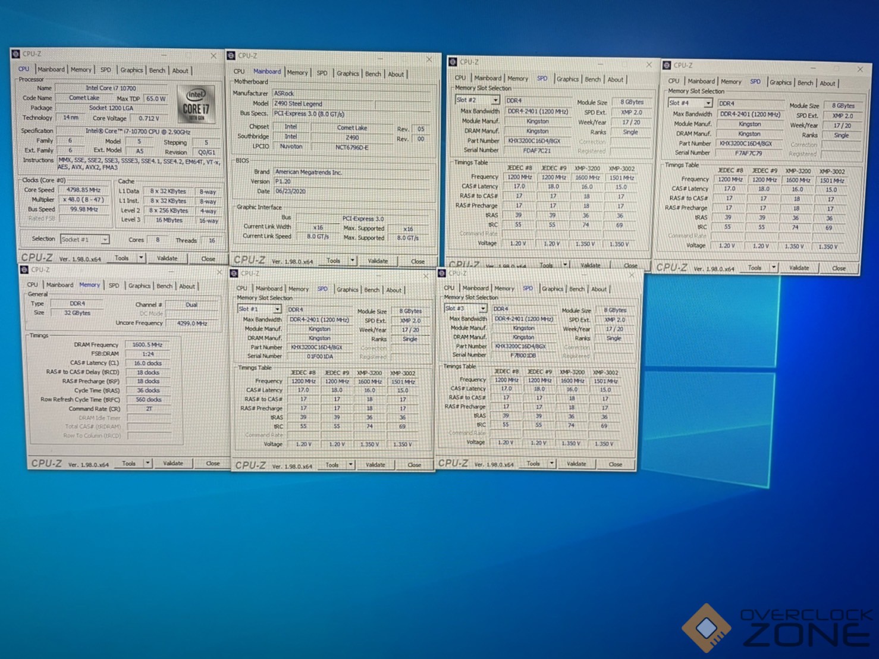Select About tab in Slot #2 window
879x659 pixels.
point(615,79)
